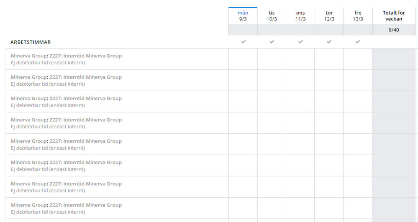Click the checkmark icon under fre 13/3
The image size is (418, 222).
(358, 41)
